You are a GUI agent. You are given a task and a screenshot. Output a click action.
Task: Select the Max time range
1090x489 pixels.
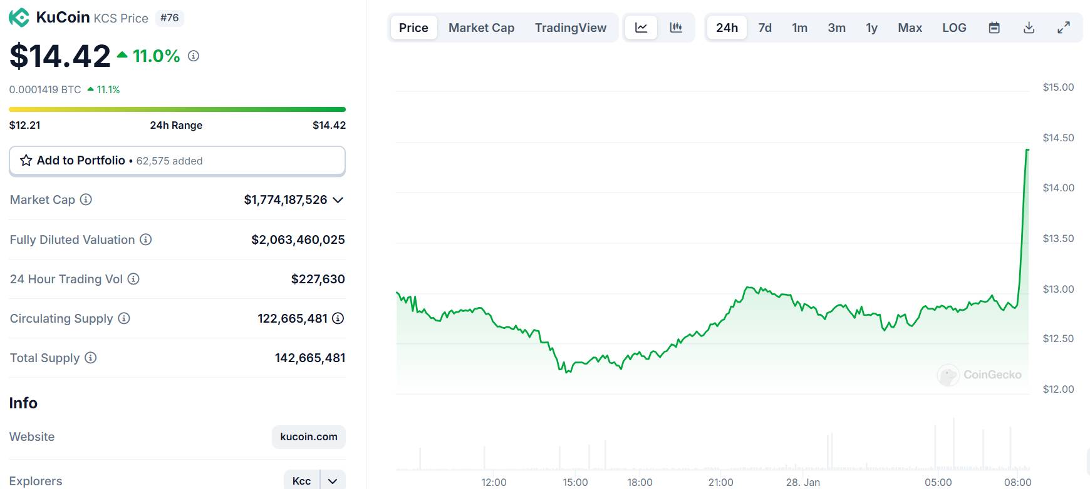point(910,28)
